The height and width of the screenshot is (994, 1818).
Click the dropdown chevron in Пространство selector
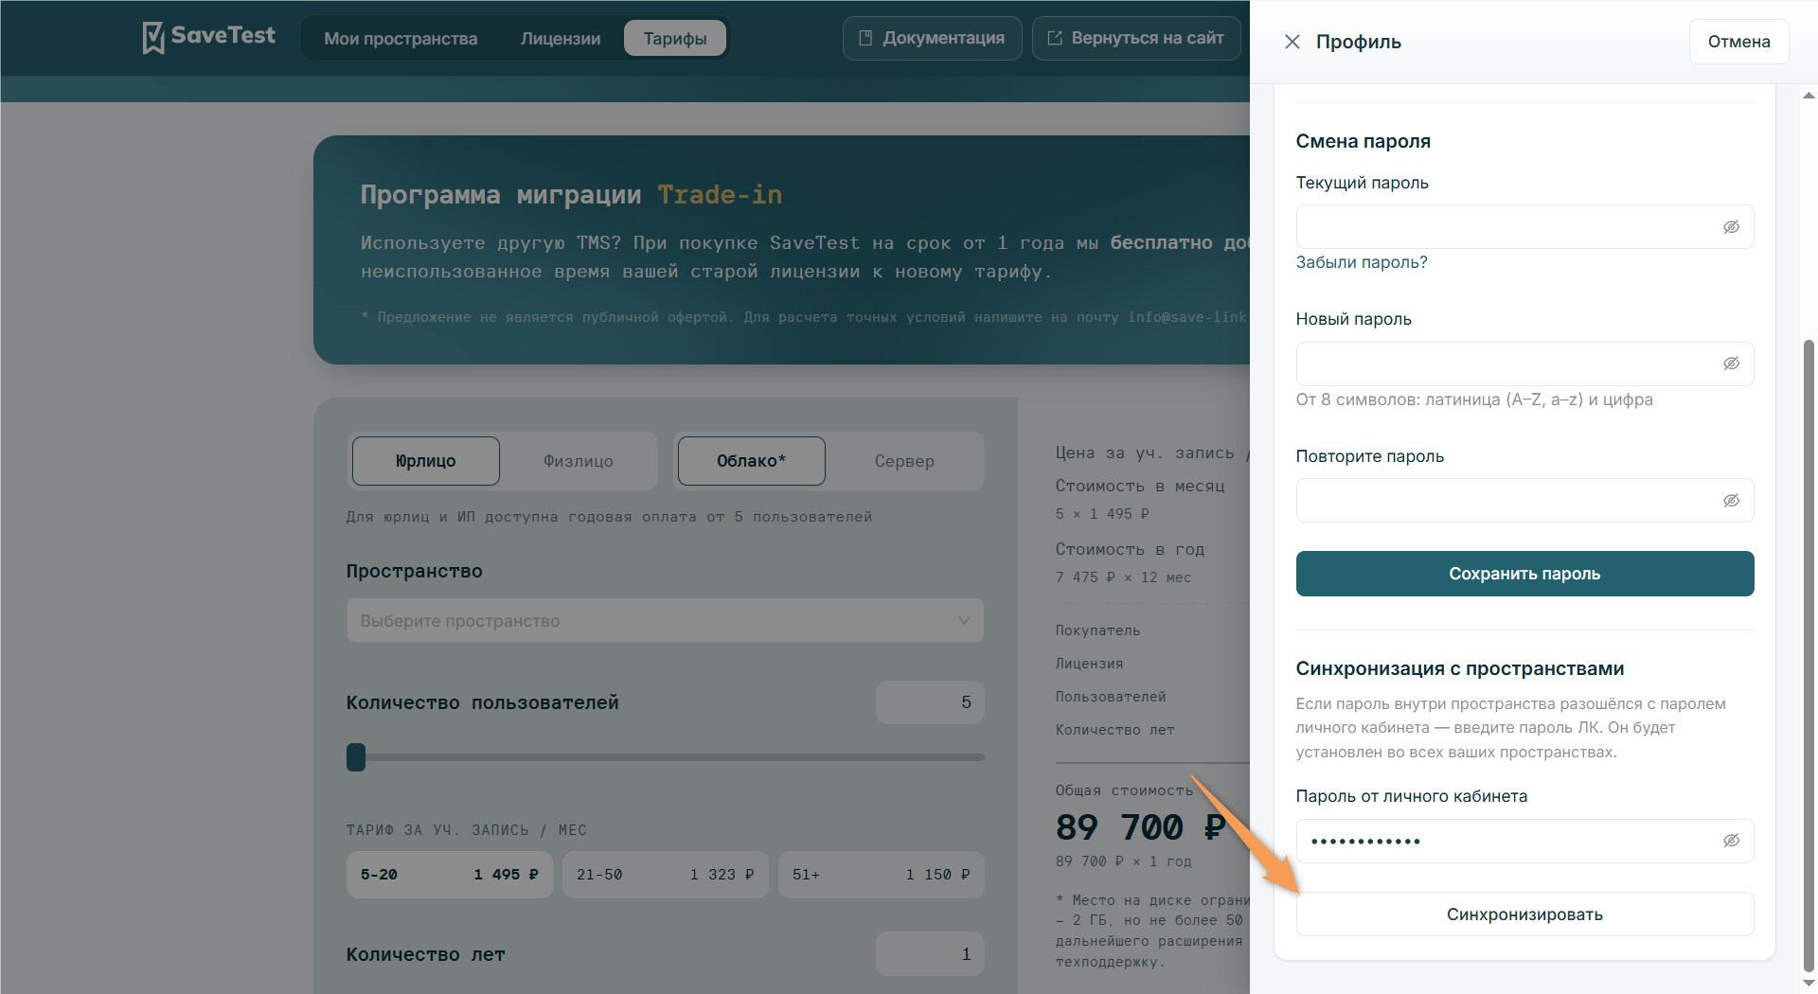pos(964,621)
